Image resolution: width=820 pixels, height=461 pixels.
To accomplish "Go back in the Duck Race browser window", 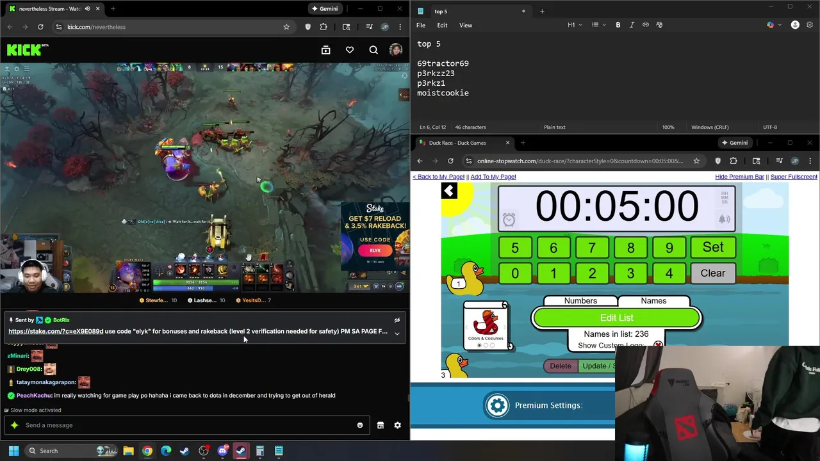I will [420, 161].
